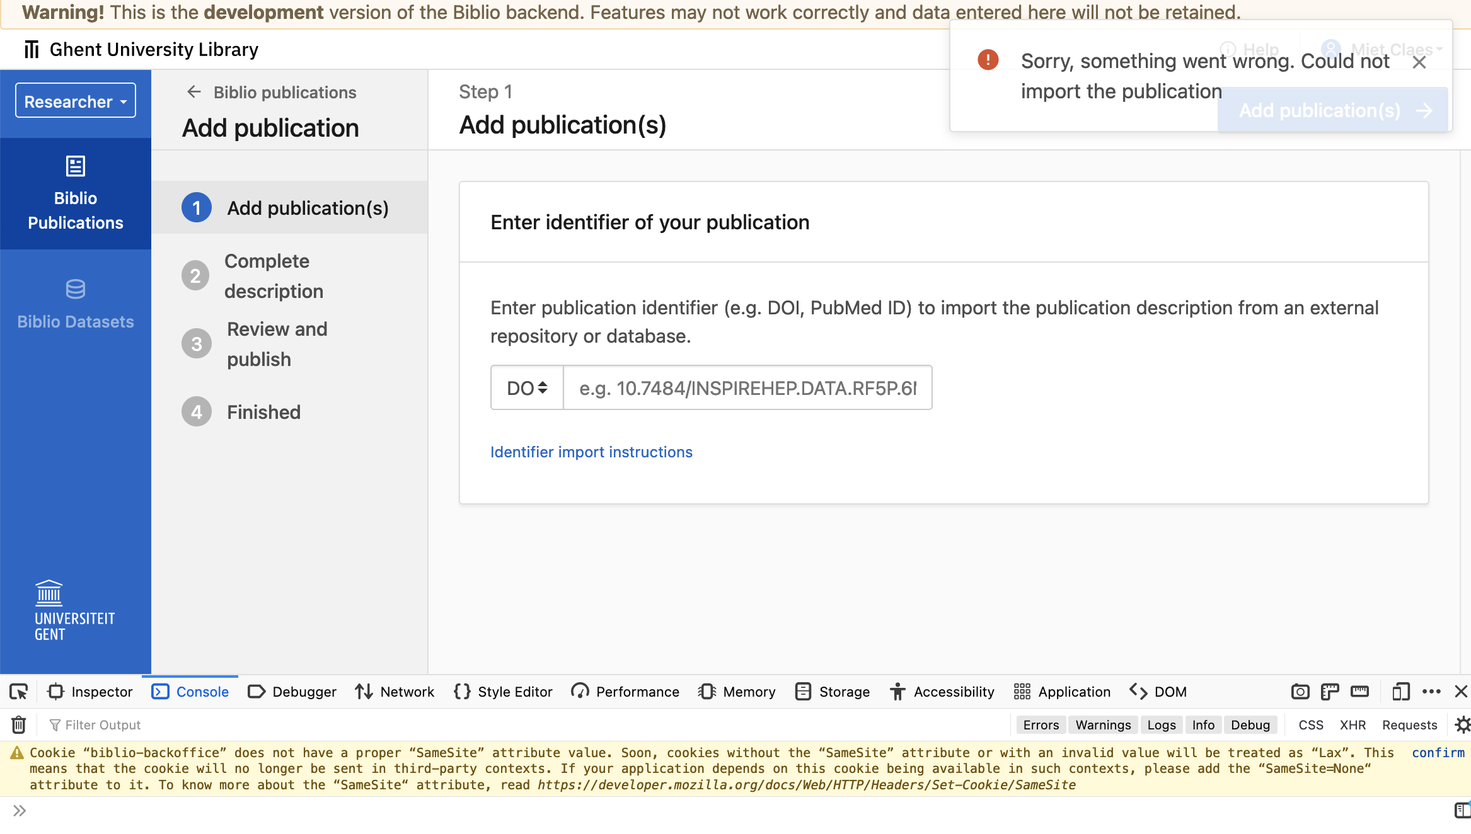
Task: Enable the Errors console filter
Action: pos(1041,724)
